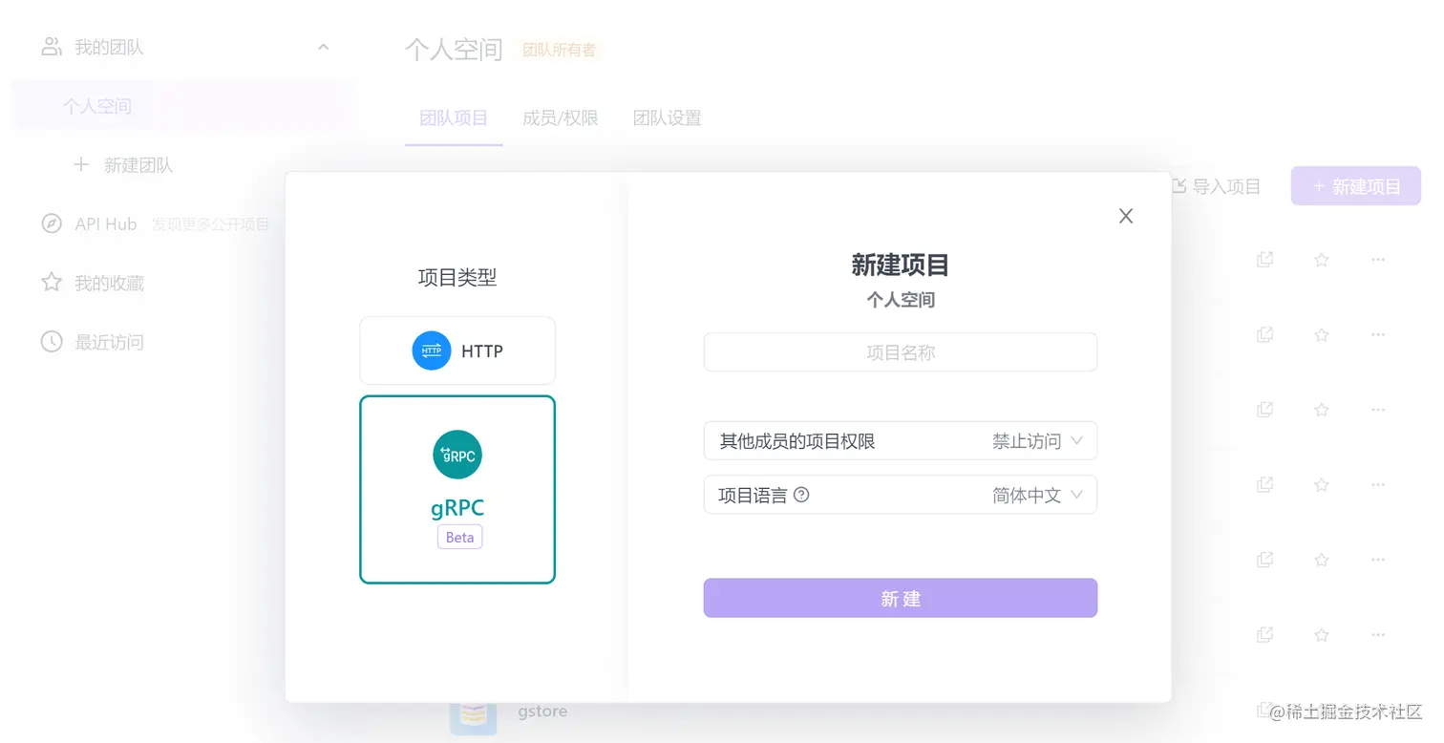
Task: Star the fourth project row
Action: [1322, 485]
